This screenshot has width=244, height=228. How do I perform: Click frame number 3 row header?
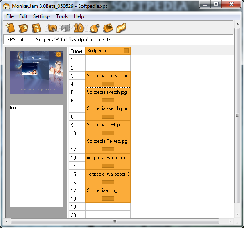77,76
